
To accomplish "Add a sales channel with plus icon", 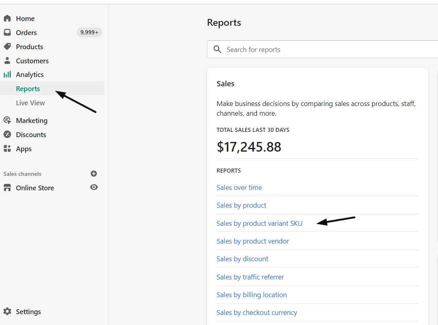I will coord(94,174).
